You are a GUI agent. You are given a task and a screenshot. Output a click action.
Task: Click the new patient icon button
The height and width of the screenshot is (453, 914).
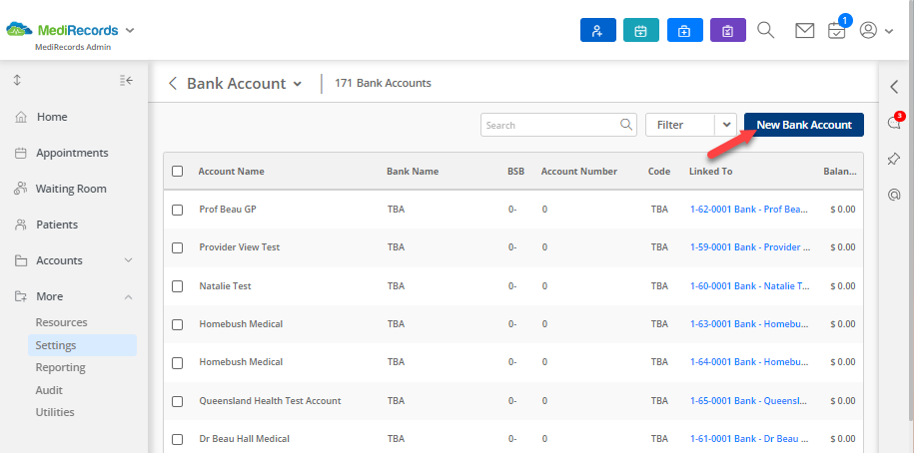point(597,30)
